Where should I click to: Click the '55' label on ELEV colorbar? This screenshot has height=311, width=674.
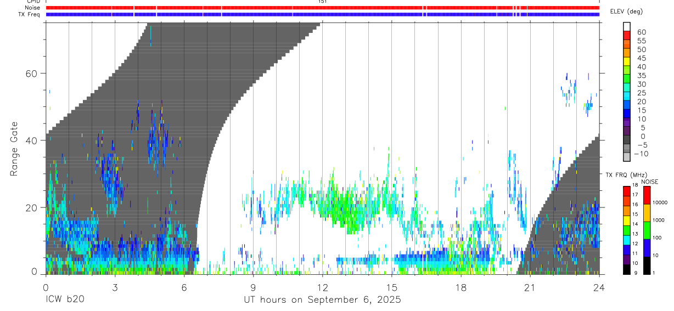tap(641, 41)
